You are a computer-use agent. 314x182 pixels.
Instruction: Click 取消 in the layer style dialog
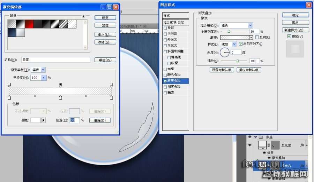(x=296, y=23)
